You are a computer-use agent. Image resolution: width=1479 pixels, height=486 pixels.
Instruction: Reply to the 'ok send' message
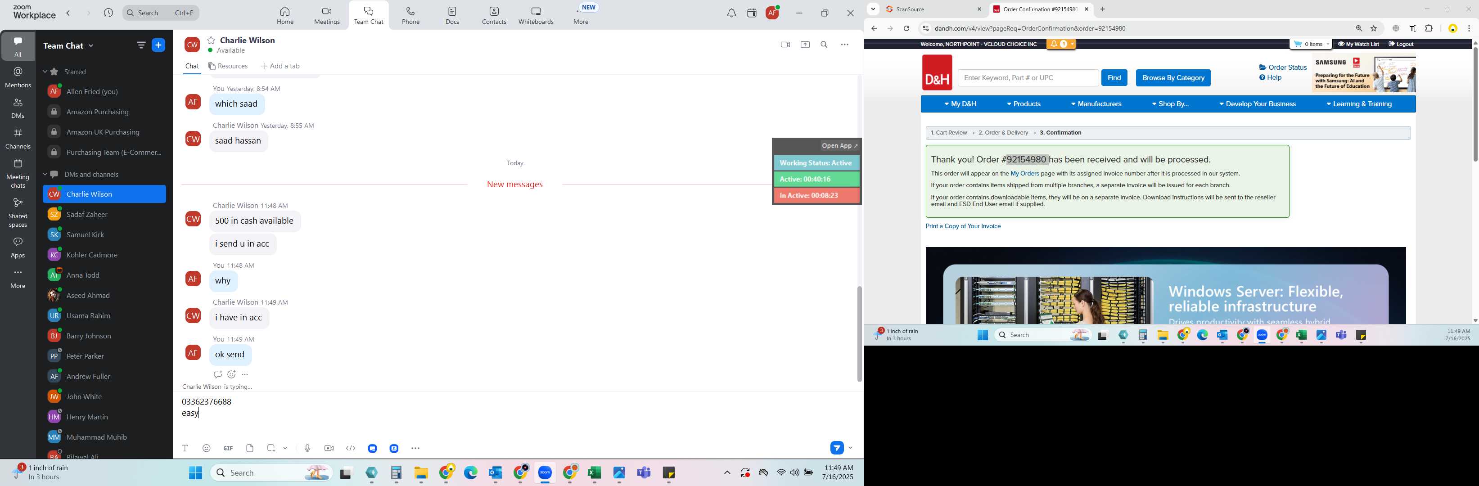[x=217, y=375]
